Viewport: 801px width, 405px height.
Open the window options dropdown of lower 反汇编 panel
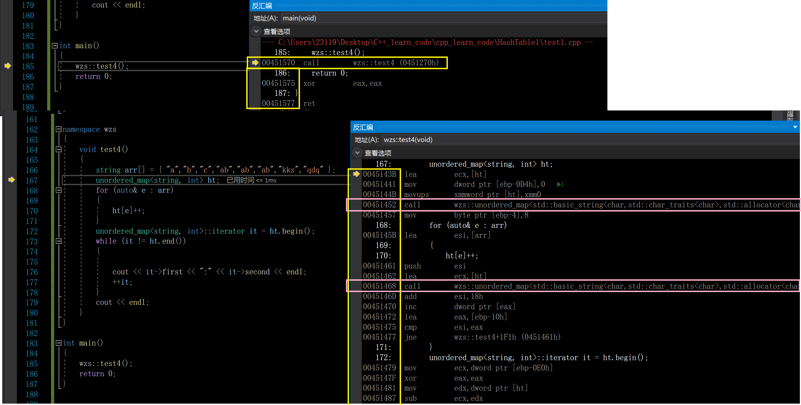pos(795,127)
